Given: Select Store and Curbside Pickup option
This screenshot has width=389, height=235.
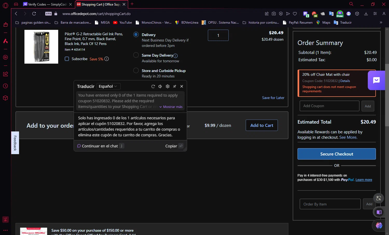Looking at the screenshot, I should [x=136, y=70].
